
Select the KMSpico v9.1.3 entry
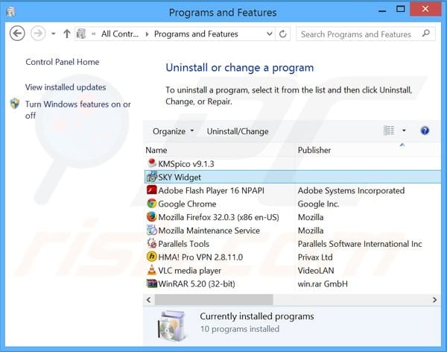186,164
